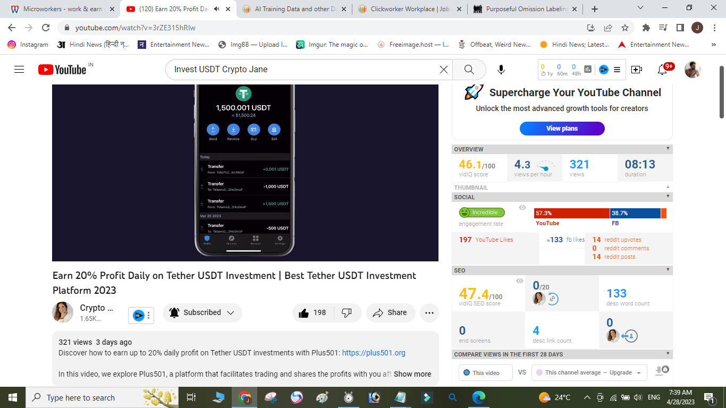Dislike the video with thumbs down
The height and width of the screenshot is (408, 726).
click(347, 313)
